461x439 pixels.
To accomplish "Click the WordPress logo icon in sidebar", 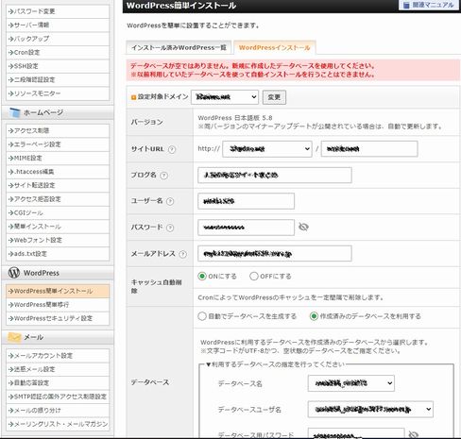I will pyautogui.click(x=14, y=273).
